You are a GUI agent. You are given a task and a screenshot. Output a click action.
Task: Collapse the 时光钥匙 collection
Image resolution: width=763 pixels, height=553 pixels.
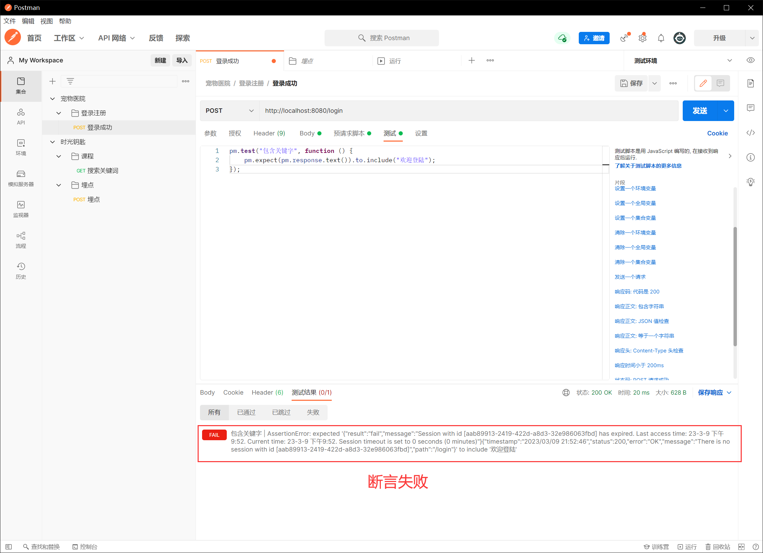52,142
